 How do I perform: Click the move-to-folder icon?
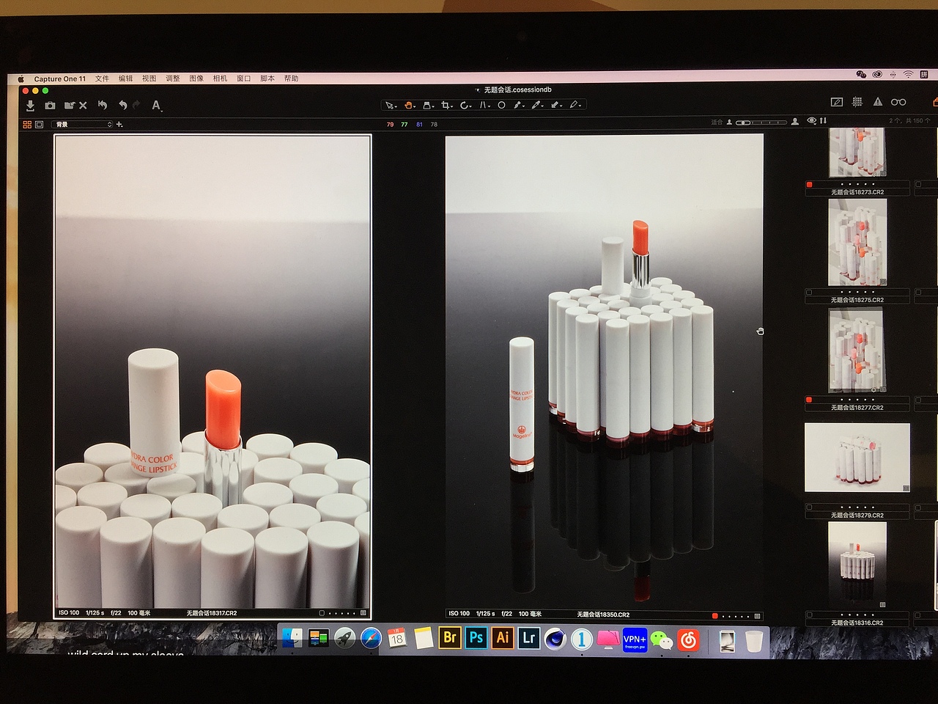[x=70, y=106]
